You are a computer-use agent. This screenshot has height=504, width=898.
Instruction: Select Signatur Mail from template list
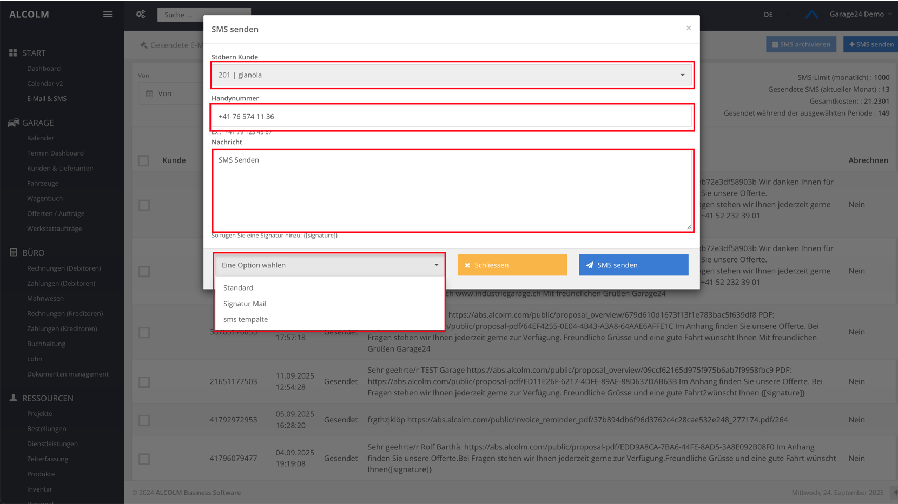pyautogui.click(x=245, y=304)
